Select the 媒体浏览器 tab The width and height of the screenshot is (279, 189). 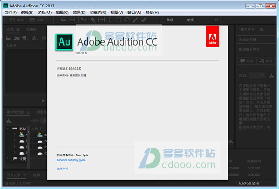tap(15, 112)
